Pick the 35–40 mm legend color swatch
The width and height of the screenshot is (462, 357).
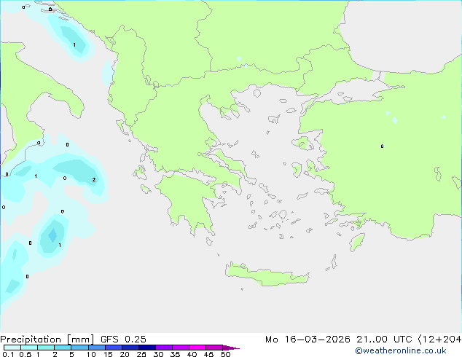pyautogui.click(x=181, y=348)
